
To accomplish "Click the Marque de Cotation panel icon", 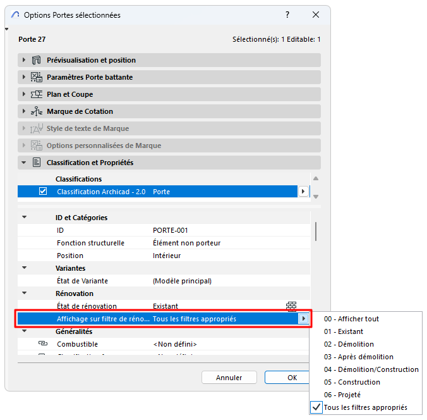I will click(x=36, y=111).
